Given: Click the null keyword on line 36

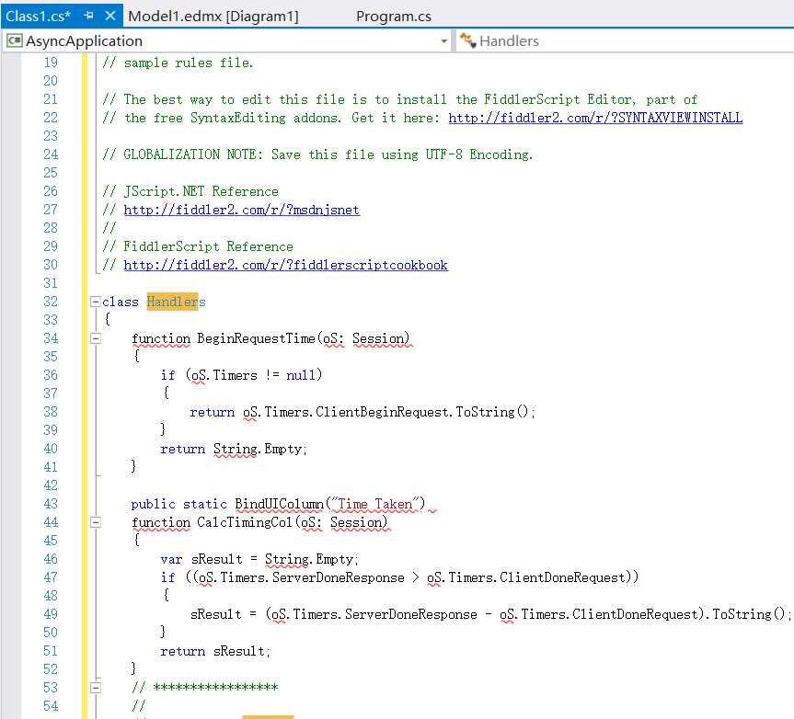Looking at the screenshot, I should (301, 375).
